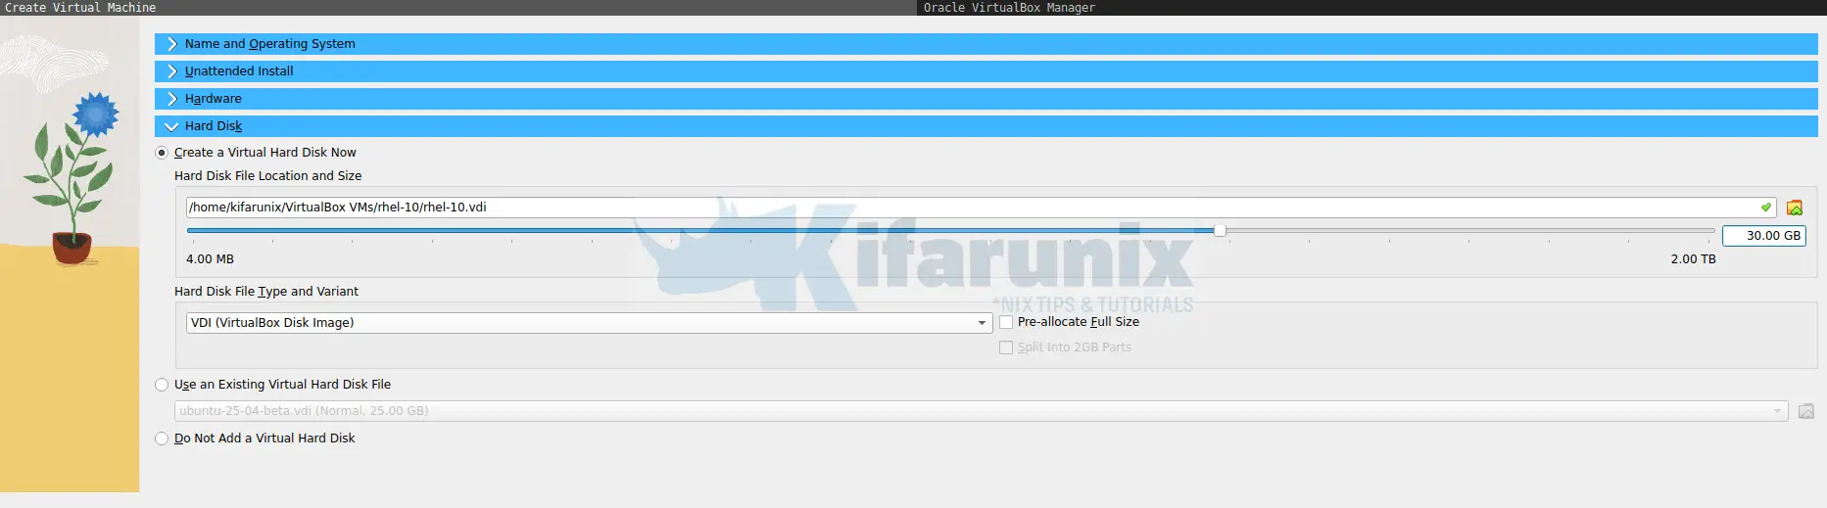Image resolution: width=1827 pixels, height=508 pixels.
Task: Click the disk size slider handle
Action: point(1220,230)
